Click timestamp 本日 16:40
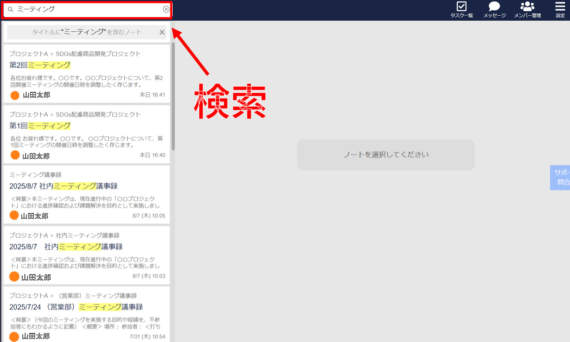The height and width of the screenshot is (342, 570). tap(152, 155)
